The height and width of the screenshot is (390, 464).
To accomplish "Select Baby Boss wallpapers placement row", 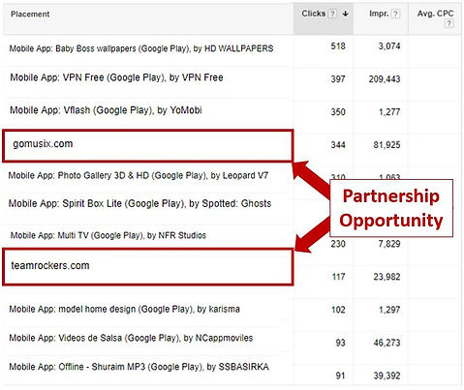I will (x=141, y=48).
